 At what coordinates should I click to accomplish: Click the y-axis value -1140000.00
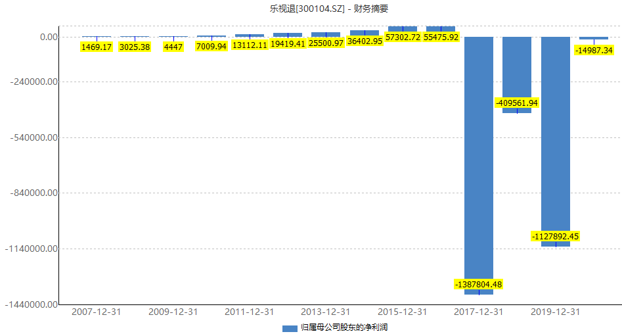point(32,249)
